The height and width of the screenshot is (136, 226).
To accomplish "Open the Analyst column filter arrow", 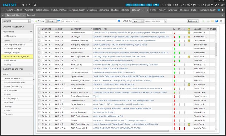I will pyautogui.click(x=208, y=29).
